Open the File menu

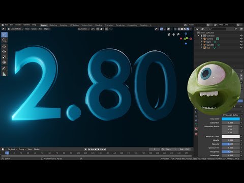click(7, 25)
